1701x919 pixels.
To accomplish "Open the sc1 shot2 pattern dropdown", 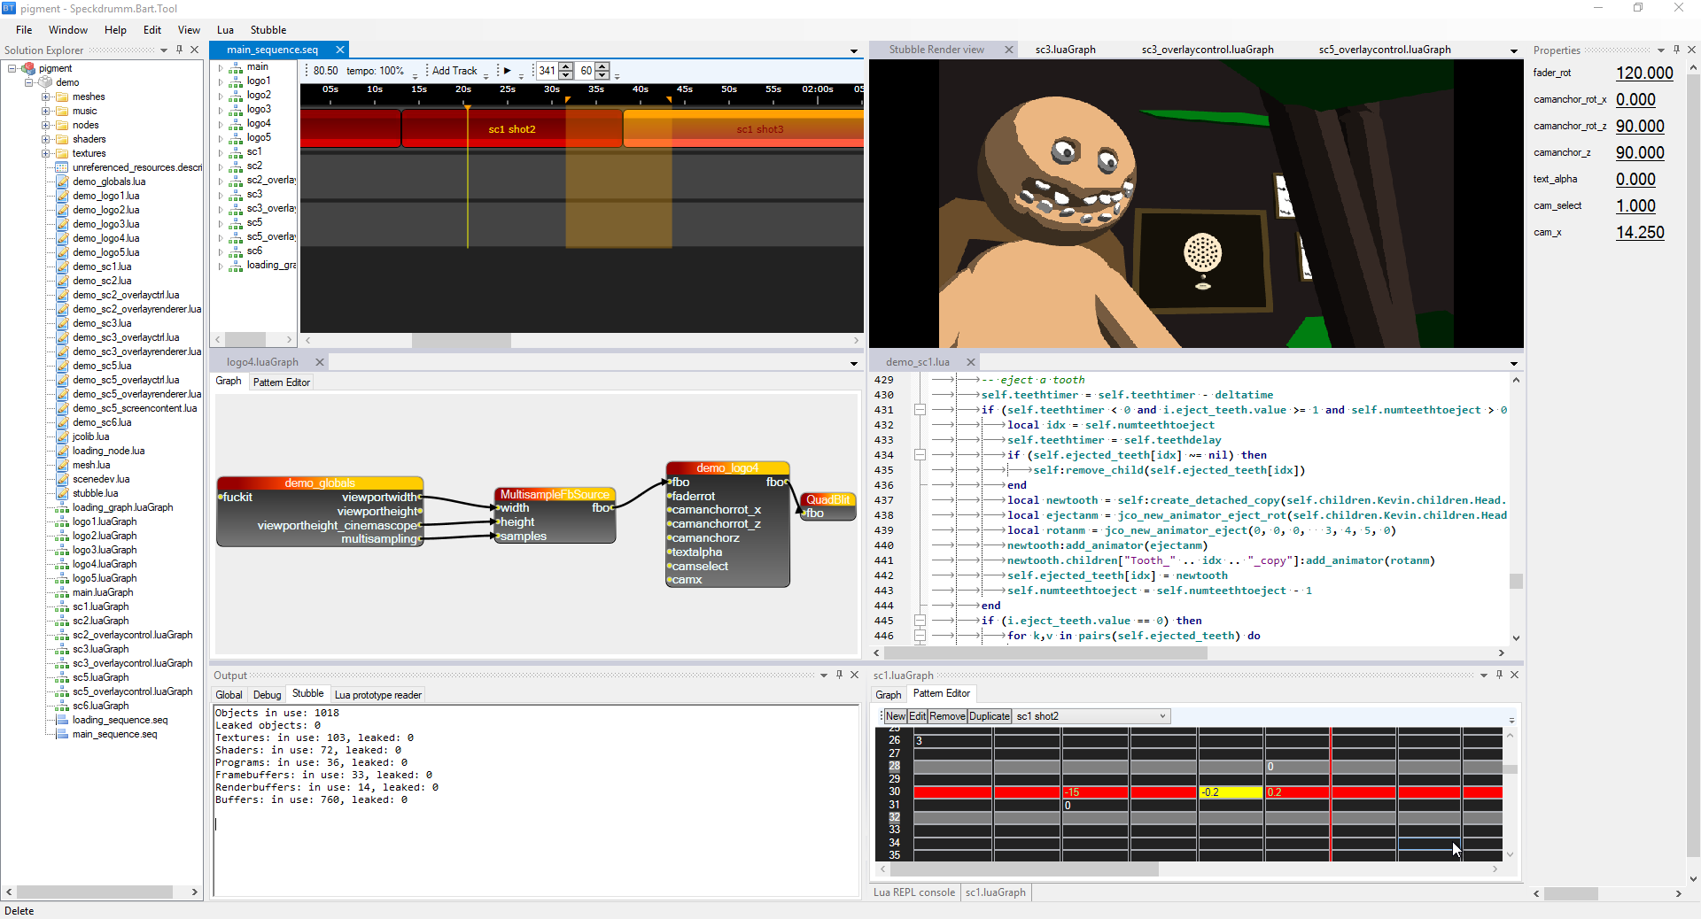I will point(1162,716).
